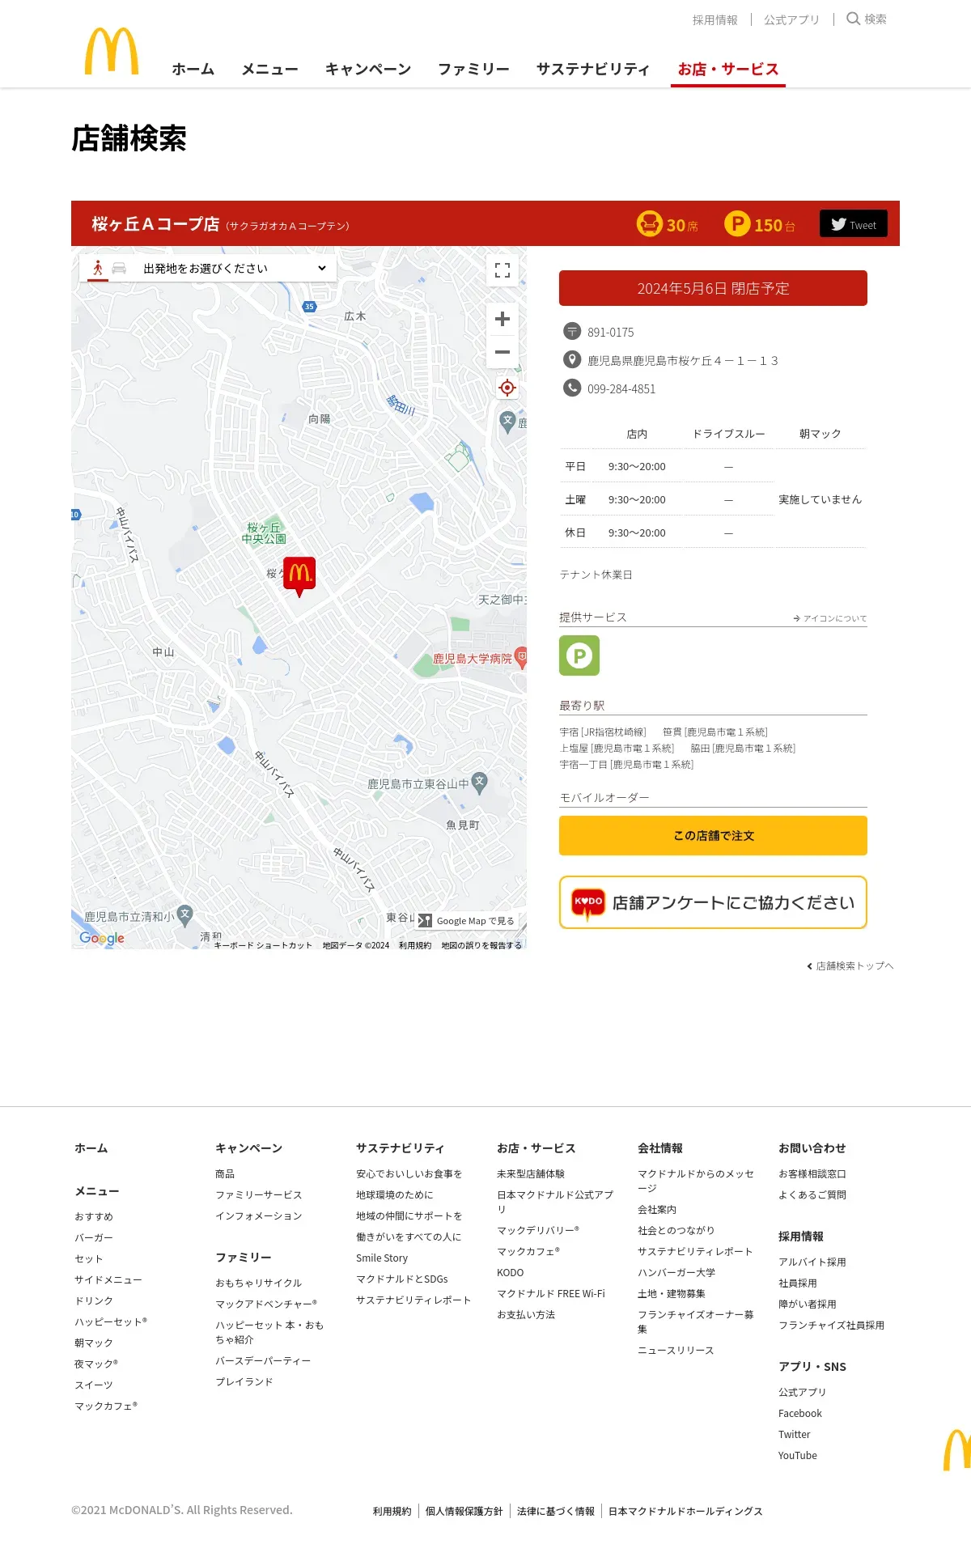The image size is (971, 1557).
Task: Open footer アルバイト採用 link
Action: click(812, 1262)
